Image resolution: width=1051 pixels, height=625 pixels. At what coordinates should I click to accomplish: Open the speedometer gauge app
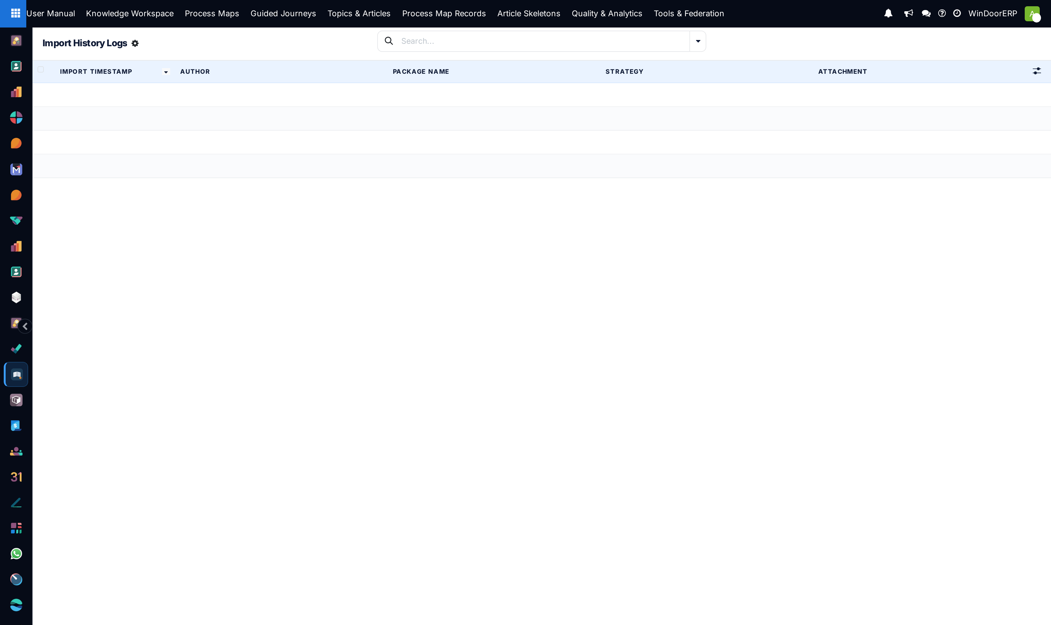(x=16, y=579)
